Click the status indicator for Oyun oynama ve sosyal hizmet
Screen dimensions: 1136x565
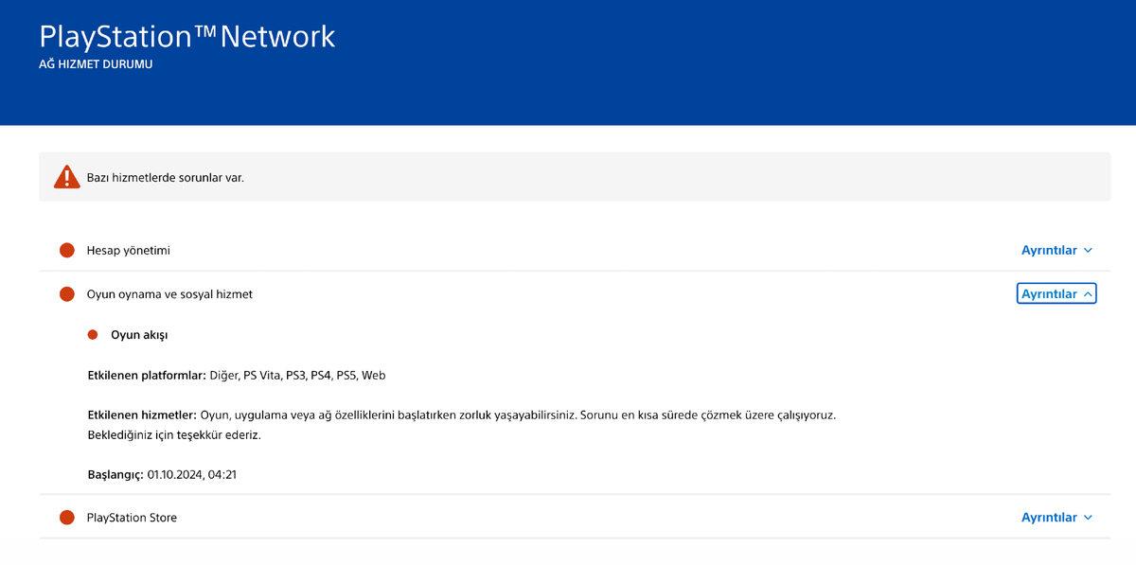tap(66, 293)
